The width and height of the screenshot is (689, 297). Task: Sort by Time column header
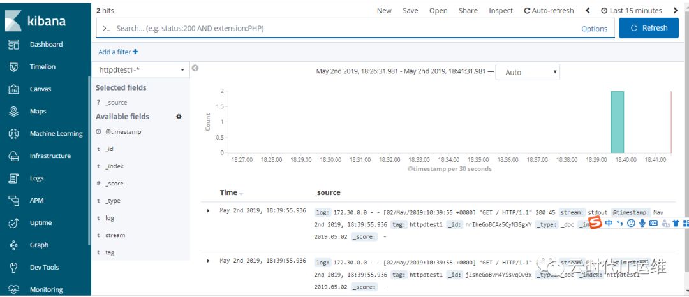(232, 192)
